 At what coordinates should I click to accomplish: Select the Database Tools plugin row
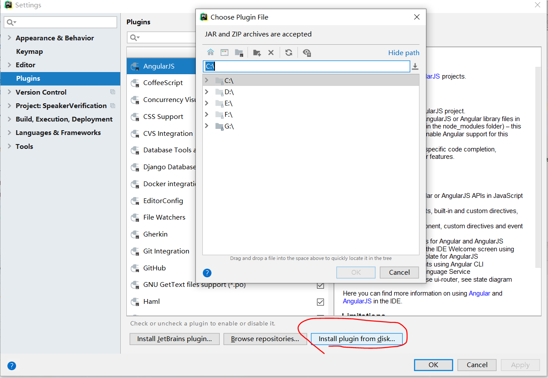162,150
